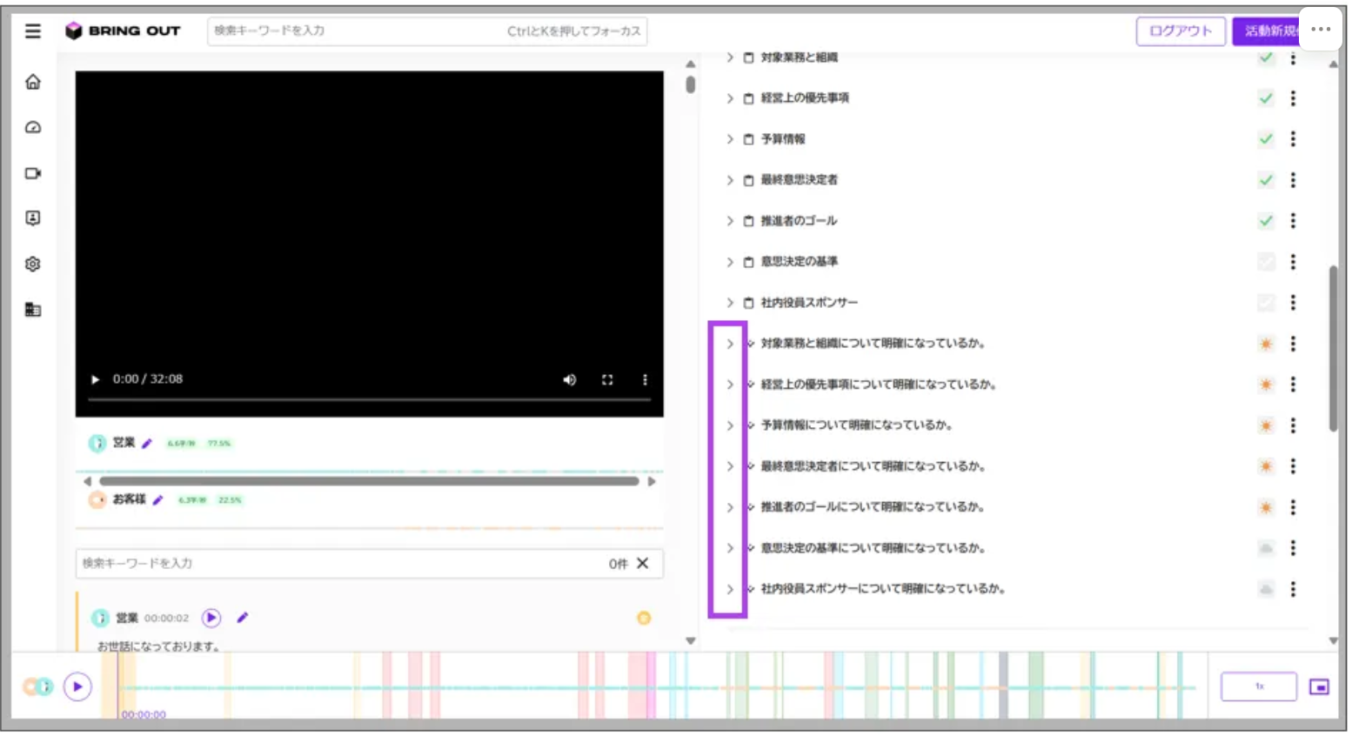Toggle the check mark for 予算情報
The width and height of the screenshot is (1352, 736).
pos(1266,139)
